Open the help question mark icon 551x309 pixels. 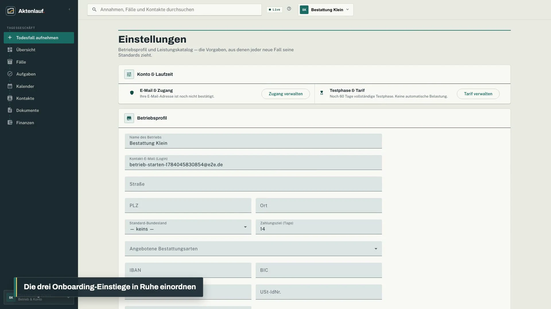click(x=289, y=9)
